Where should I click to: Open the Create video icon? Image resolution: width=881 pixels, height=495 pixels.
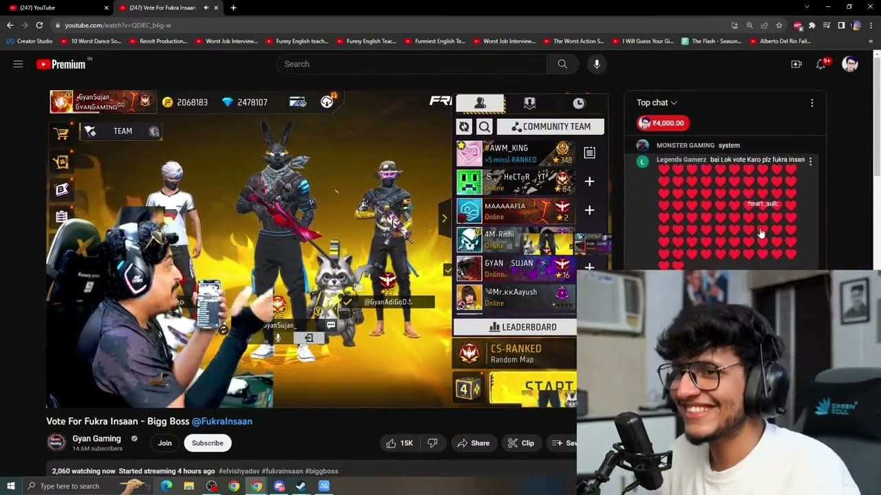coord(796,64)
